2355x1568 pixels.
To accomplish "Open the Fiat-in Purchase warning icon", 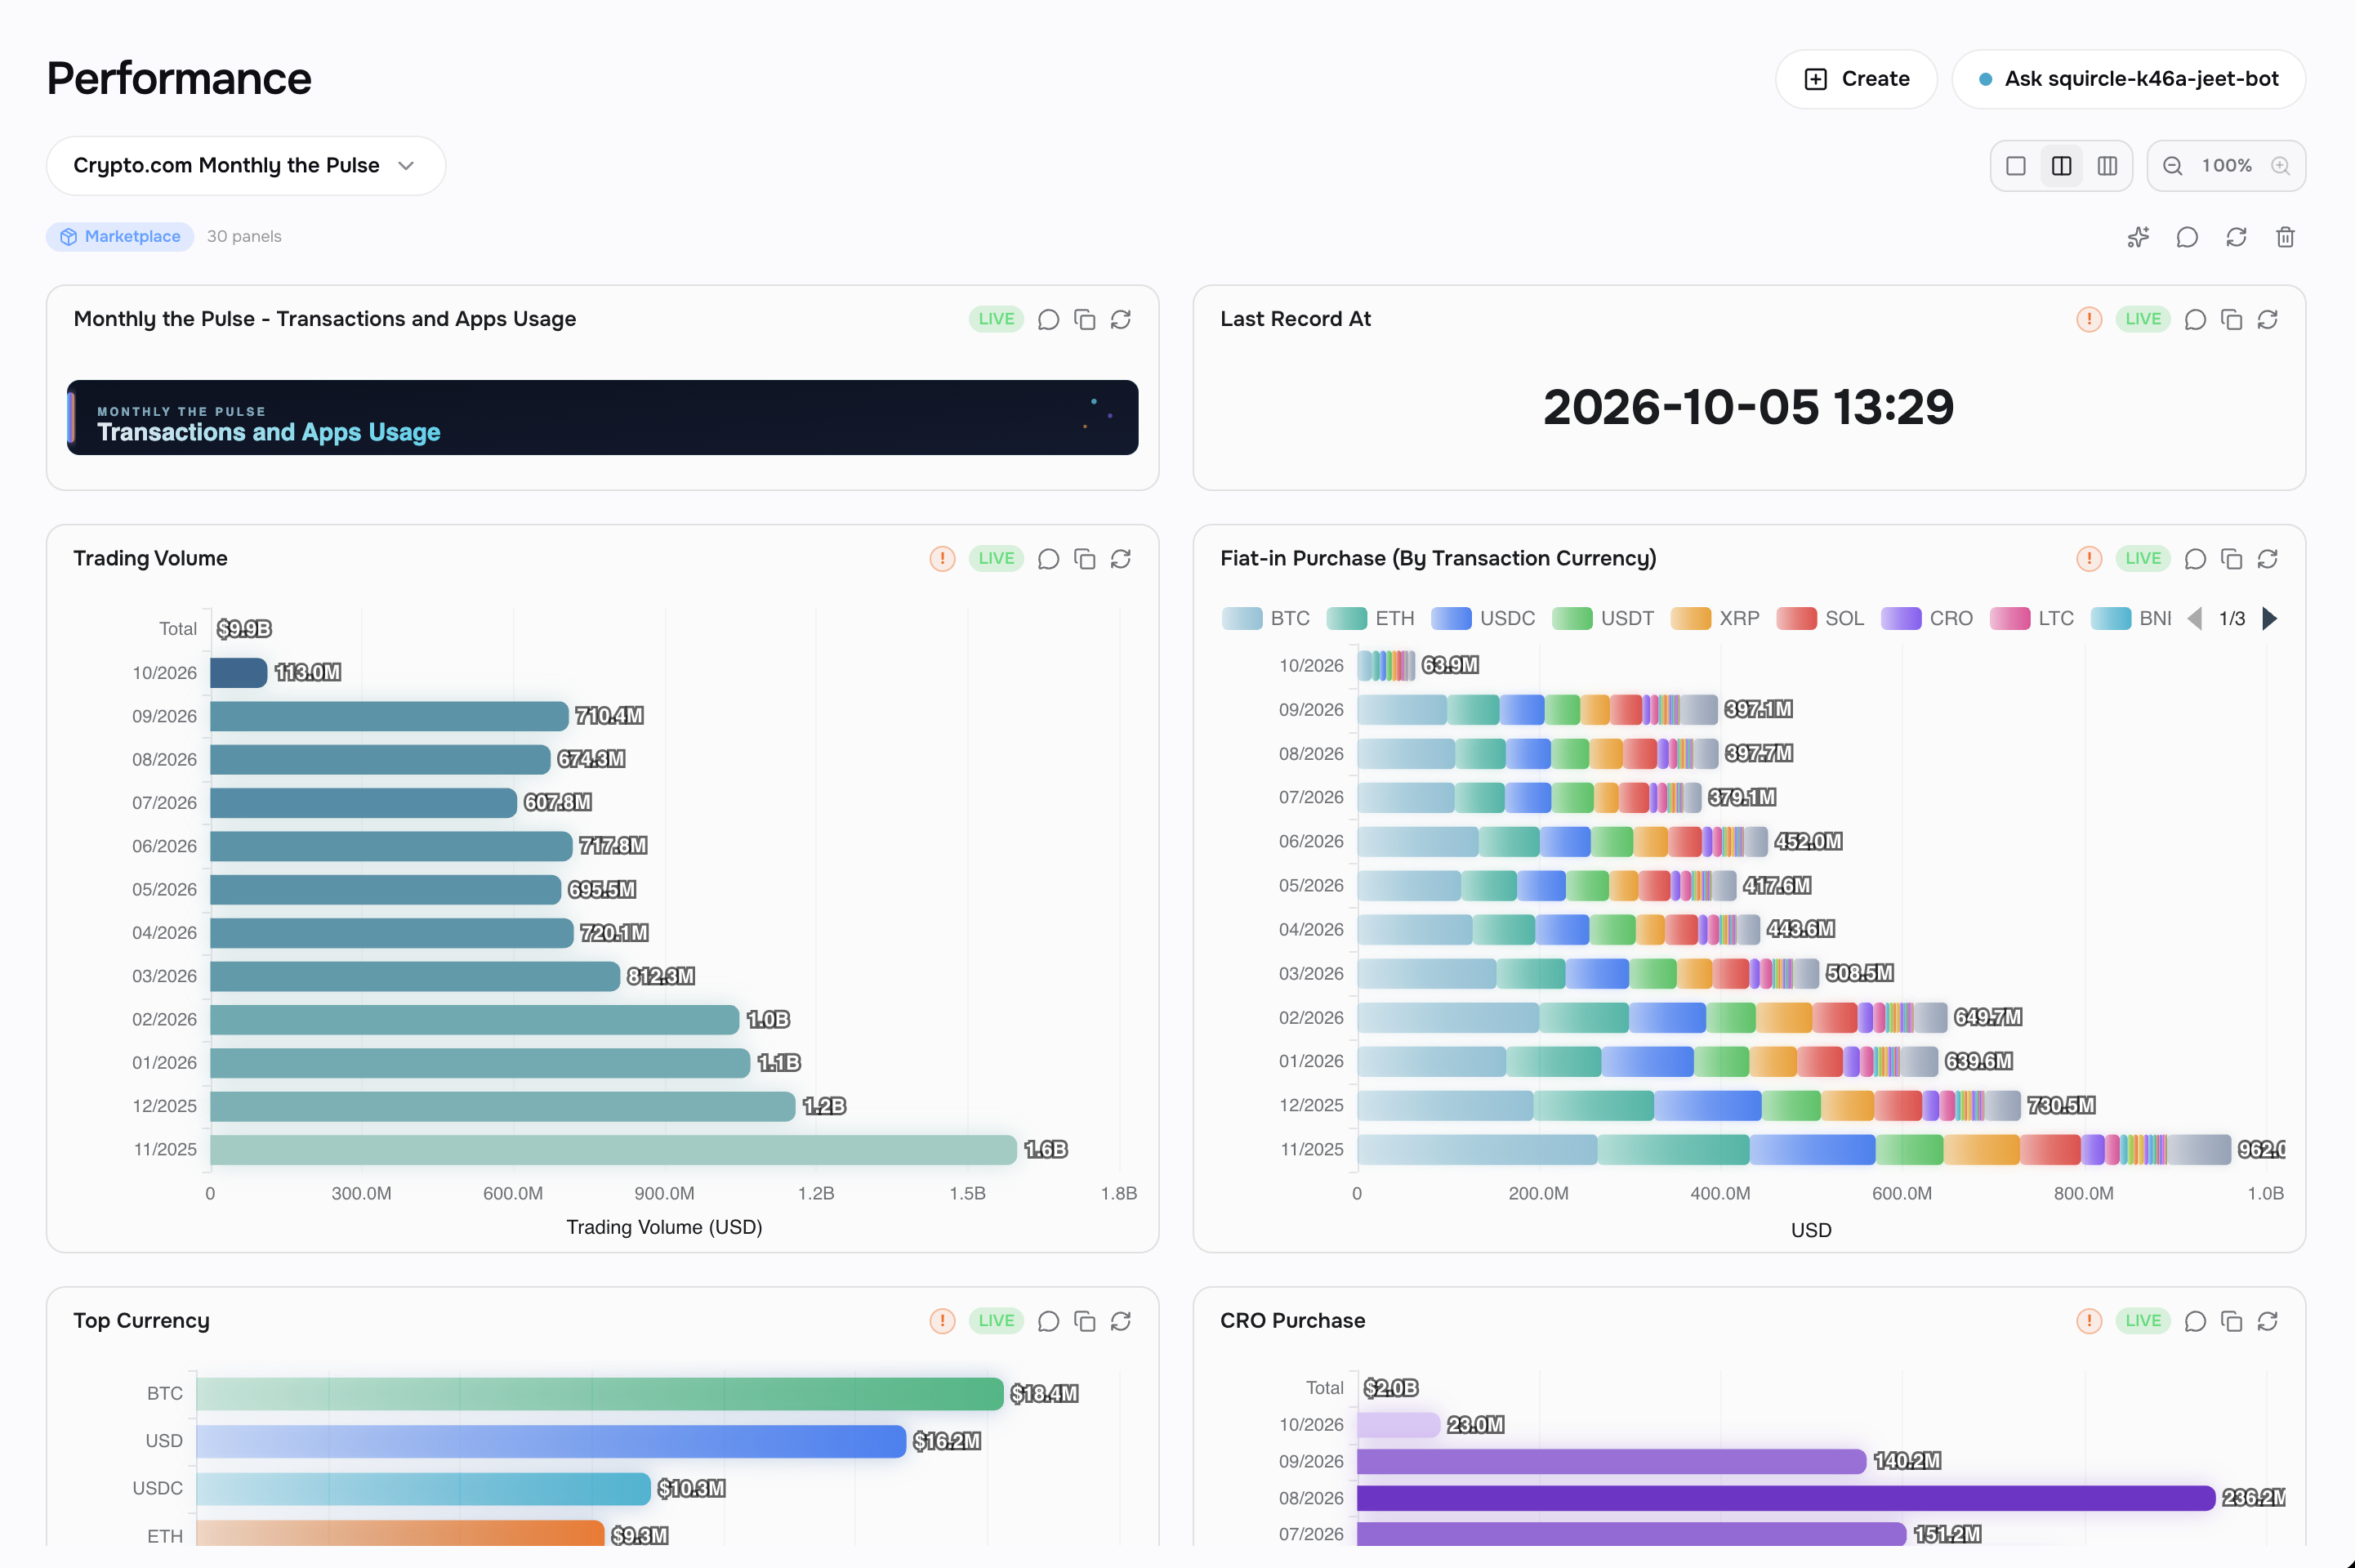I will click(2090, 559).
